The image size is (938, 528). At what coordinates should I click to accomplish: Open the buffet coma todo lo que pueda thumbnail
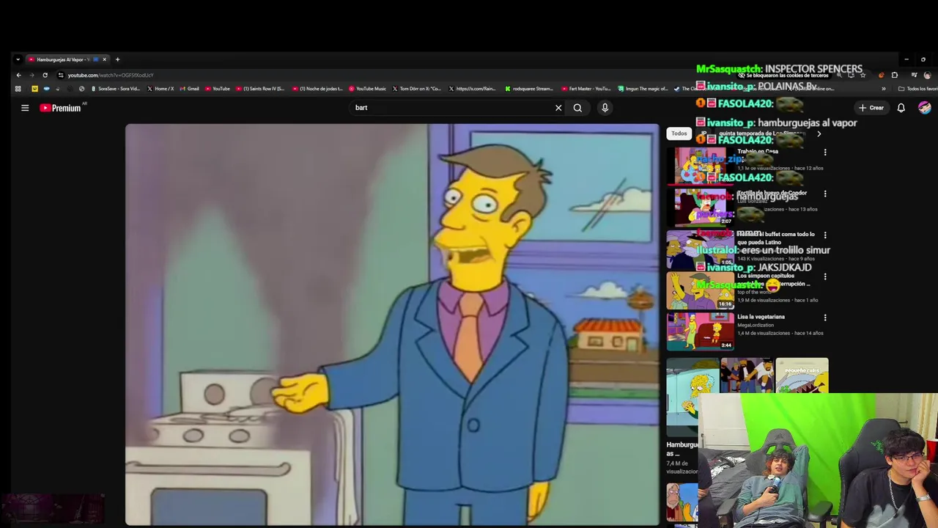coord(700,249)
